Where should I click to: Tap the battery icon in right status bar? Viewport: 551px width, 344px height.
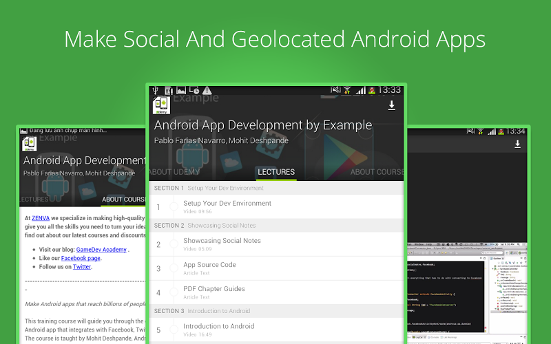(x=501, y=131)
